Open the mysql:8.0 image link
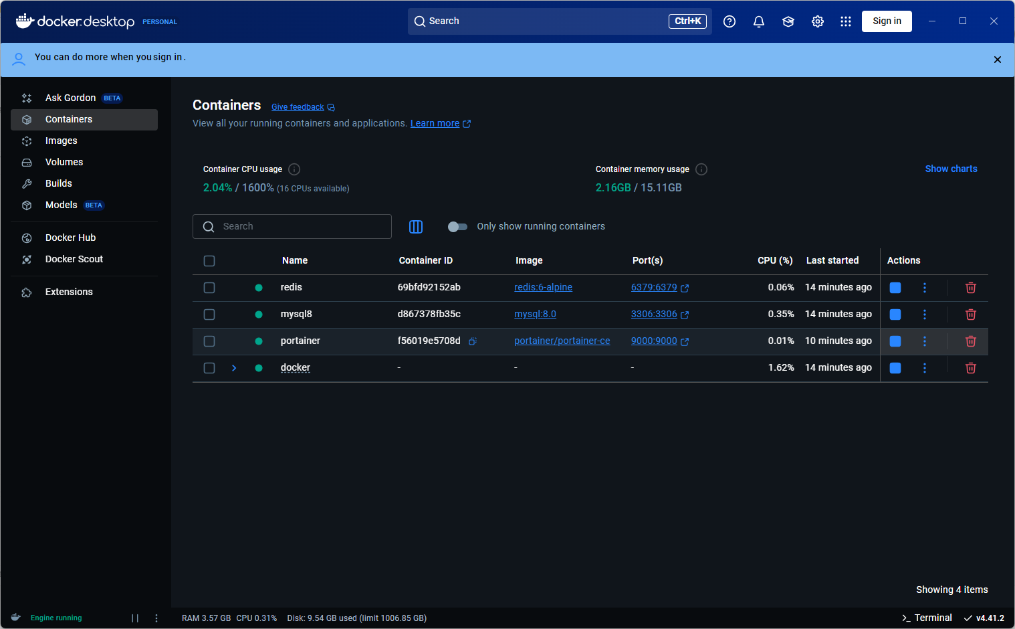 click(535, 314)
